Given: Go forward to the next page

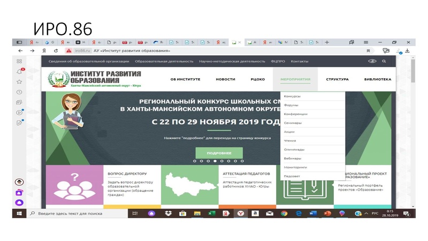Looking at the screenshot, I should pyautogui.click(x=32, y=50).
